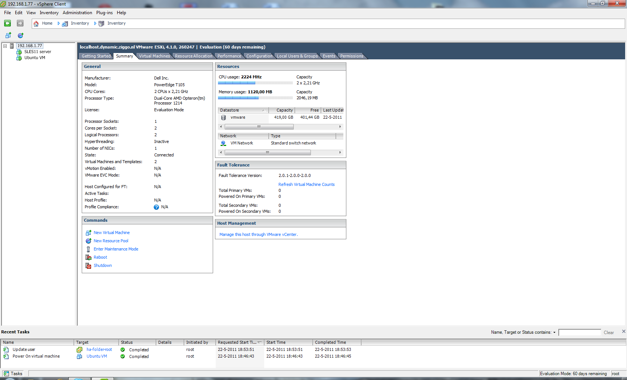Screen dimensions: 627x380
Task: Open the Local Users & Groups tab
Action: (x=297, y=56)
